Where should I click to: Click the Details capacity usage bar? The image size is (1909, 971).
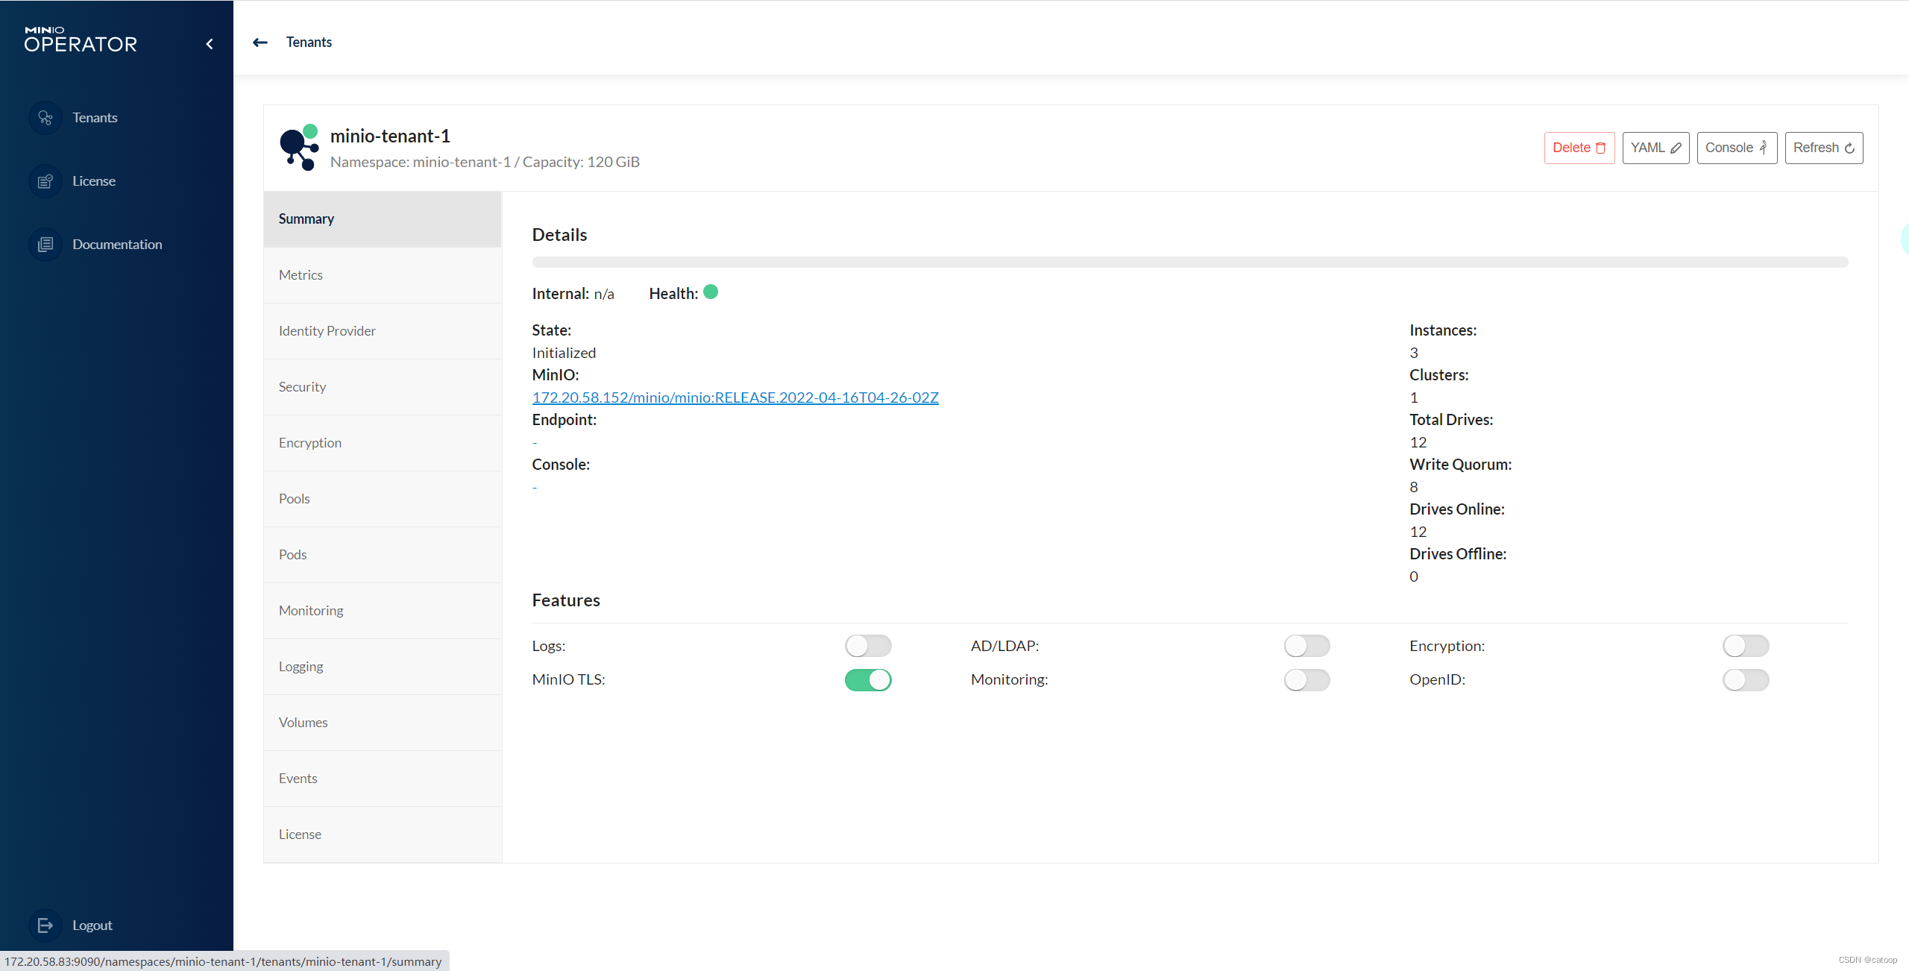pos(1189,263)
